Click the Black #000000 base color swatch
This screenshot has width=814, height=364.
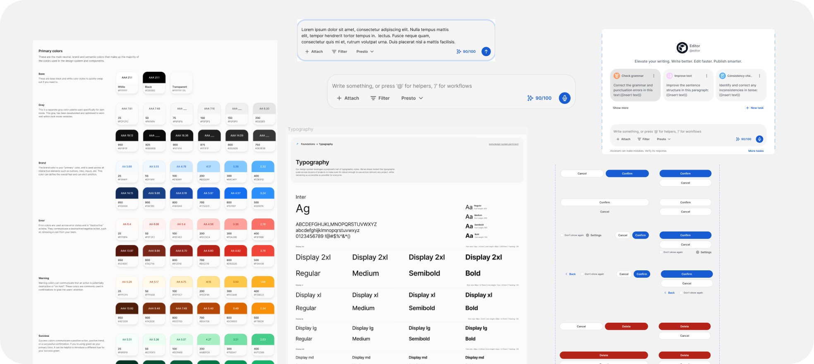pyautogui.click(x=154, y=83)
